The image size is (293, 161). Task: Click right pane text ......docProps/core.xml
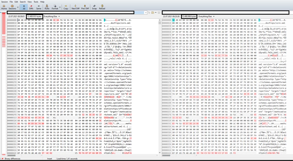[272, 23]
